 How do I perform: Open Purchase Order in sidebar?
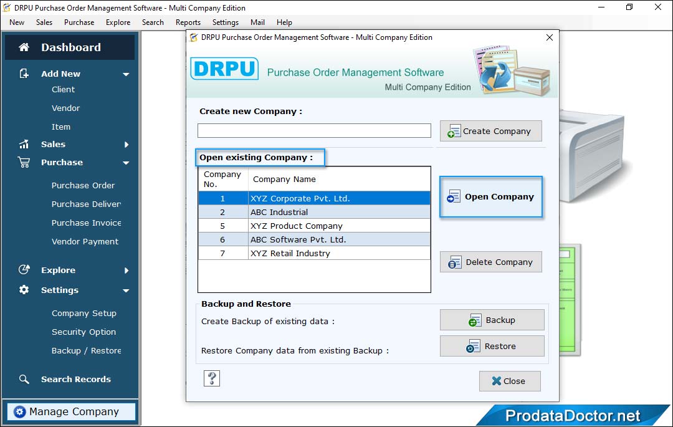[83, 185]
